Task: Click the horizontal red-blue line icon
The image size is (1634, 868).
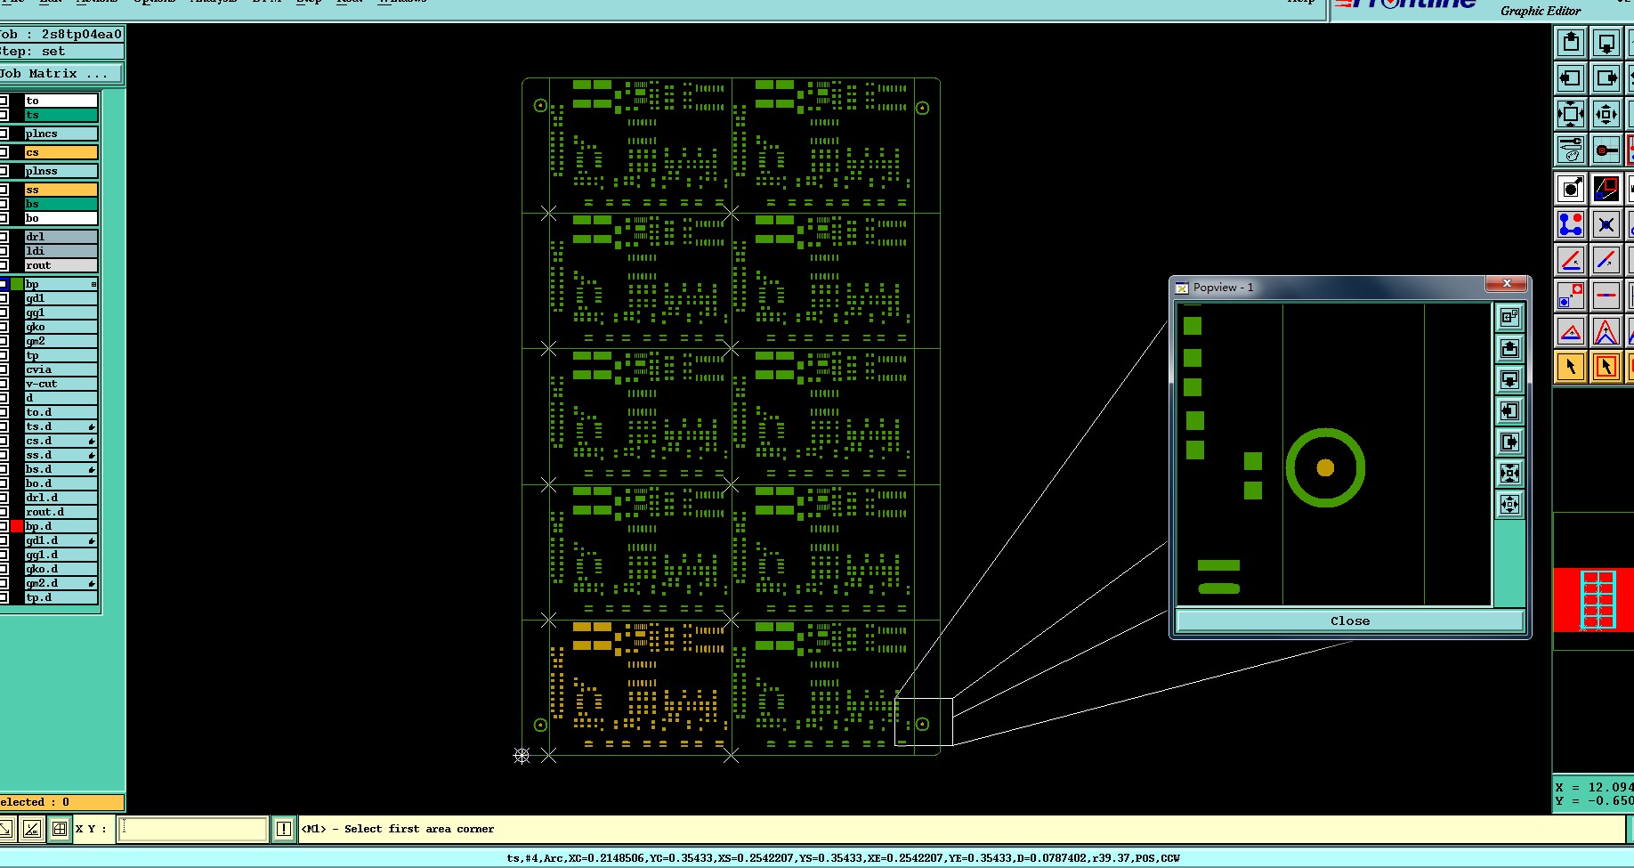Action: [1606, 295]
